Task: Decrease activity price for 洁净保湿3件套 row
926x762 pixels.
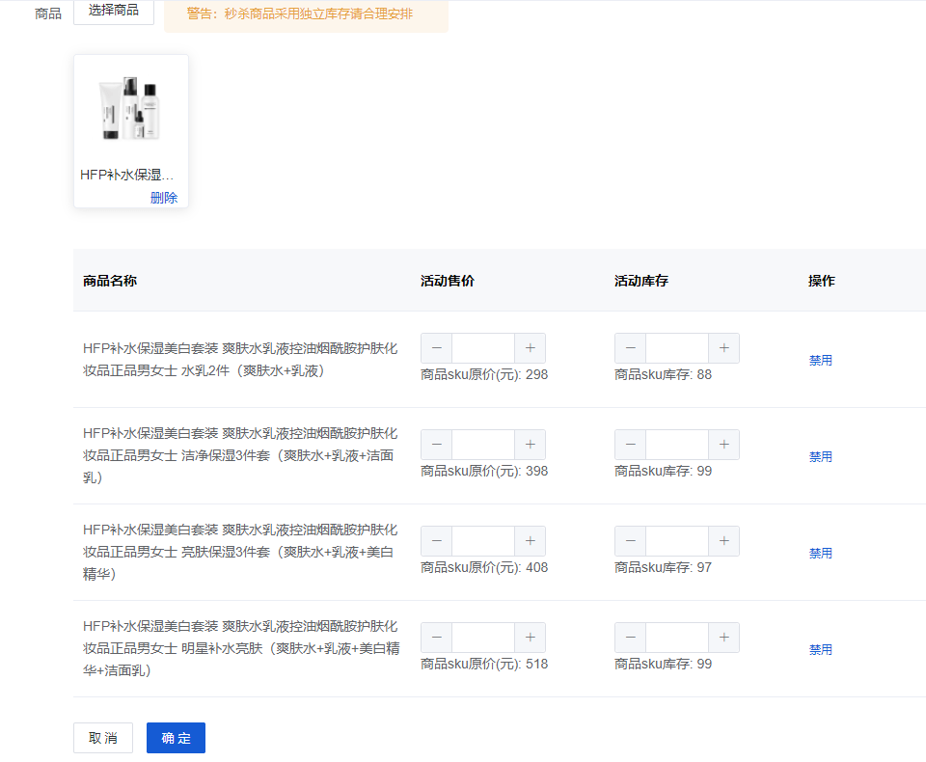Action: (x=436, y=445)
